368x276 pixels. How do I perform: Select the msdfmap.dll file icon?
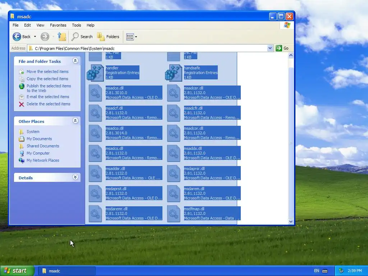point(174,213)
